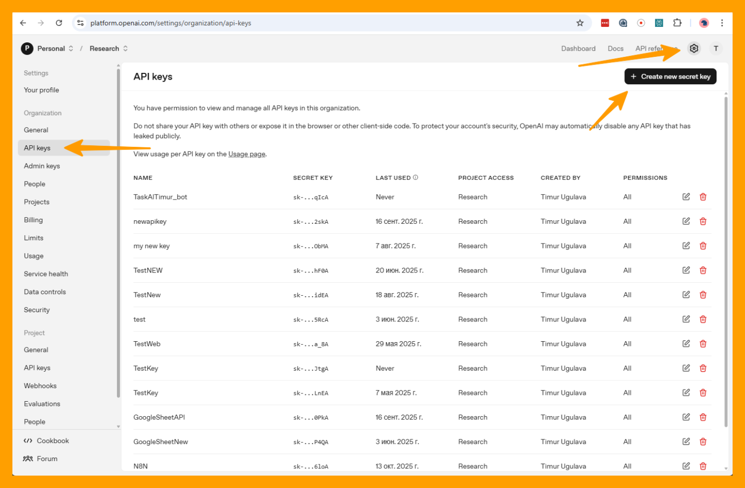Delete the N8N API key
This screenshot has width=745, height=488.
[x=703, y=466]
